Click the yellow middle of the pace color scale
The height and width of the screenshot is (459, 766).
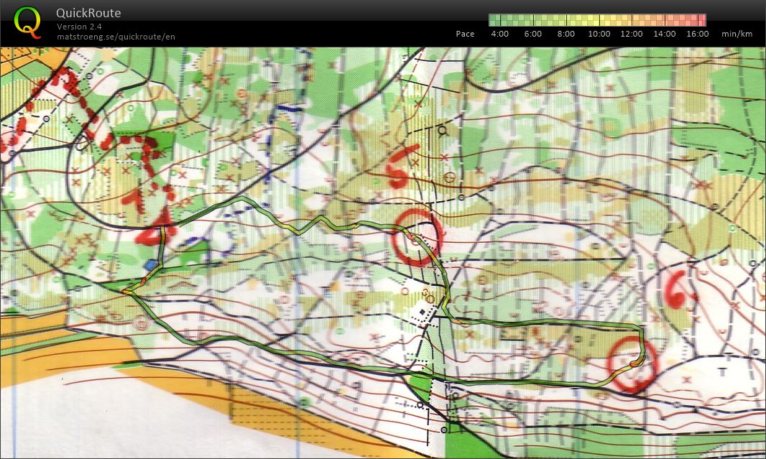598,20
